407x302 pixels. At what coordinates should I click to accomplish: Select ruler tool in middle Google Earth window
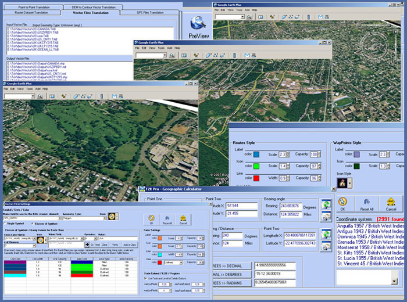pyautogui.click(x=234, y=55)
